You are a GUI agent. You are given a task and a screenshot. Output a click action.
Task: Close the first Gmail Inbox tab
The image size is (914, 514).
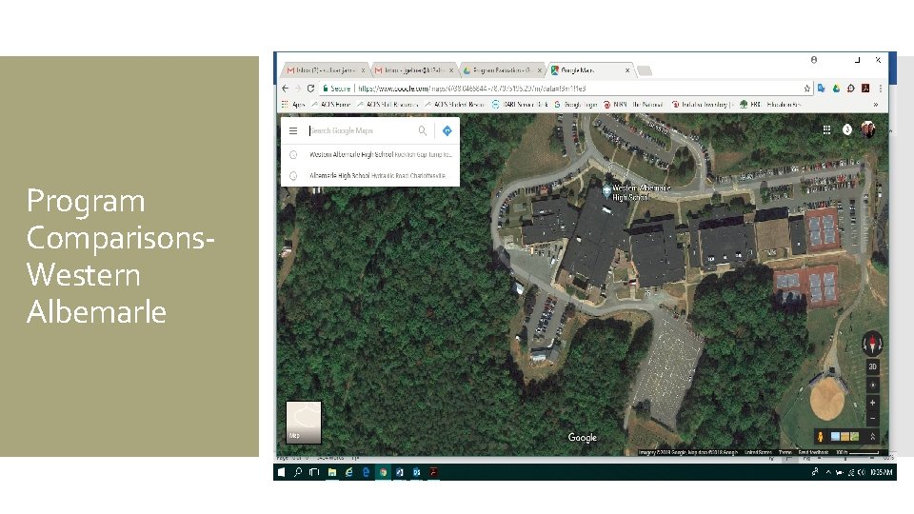(x=363, y=70)
